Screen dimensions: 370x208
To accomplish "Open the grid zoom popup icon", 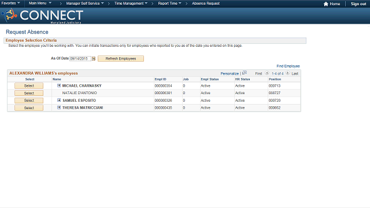I will tap(245, 73).
